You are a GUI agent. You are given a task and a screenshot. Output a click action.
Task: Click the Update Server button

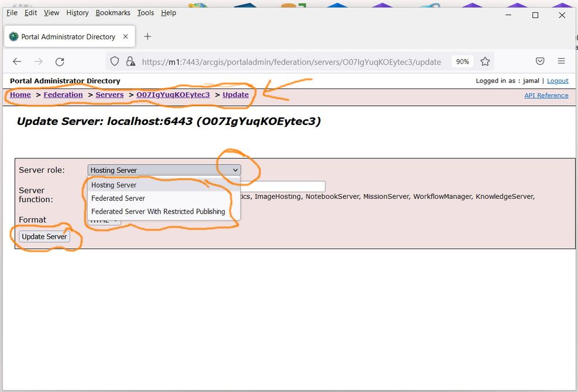pos(44,236)
